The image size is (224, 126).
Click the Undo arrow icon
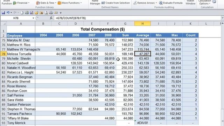[8, 13]
